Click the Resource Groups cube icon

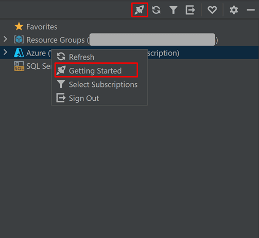coord(19,40)
